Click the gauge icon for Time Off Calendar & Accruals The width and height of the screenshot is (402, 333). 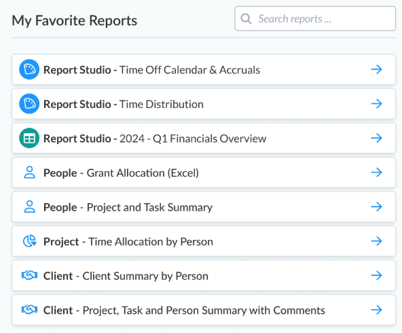[x=29, y=69]
